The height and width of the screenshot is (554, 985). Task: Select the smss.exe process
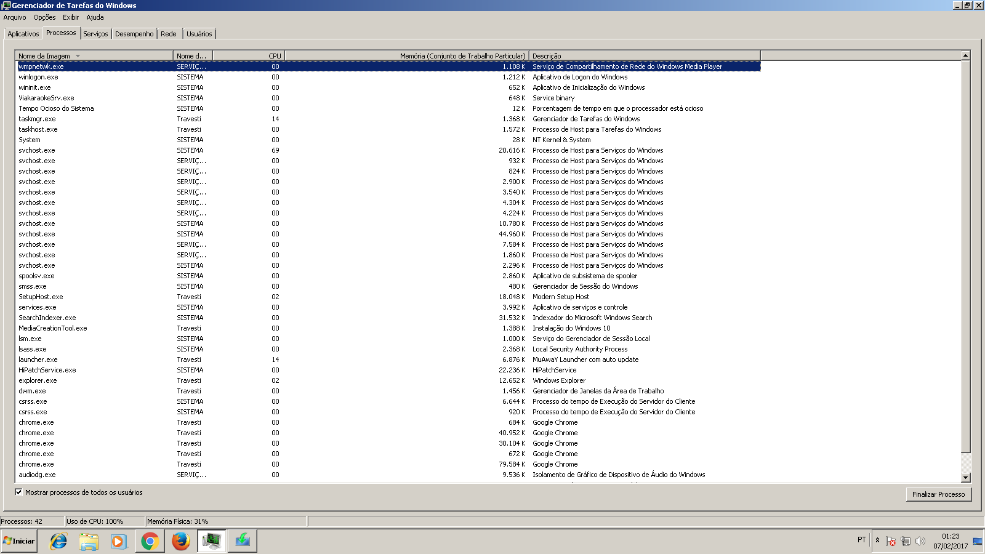[388, 286]
